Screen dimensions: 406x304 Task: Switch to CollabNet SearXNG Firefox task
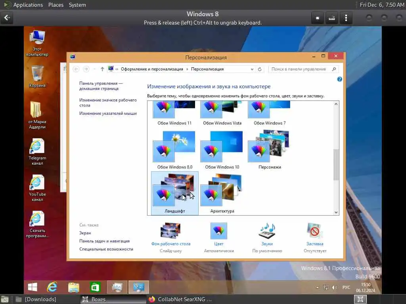(180, 299)
